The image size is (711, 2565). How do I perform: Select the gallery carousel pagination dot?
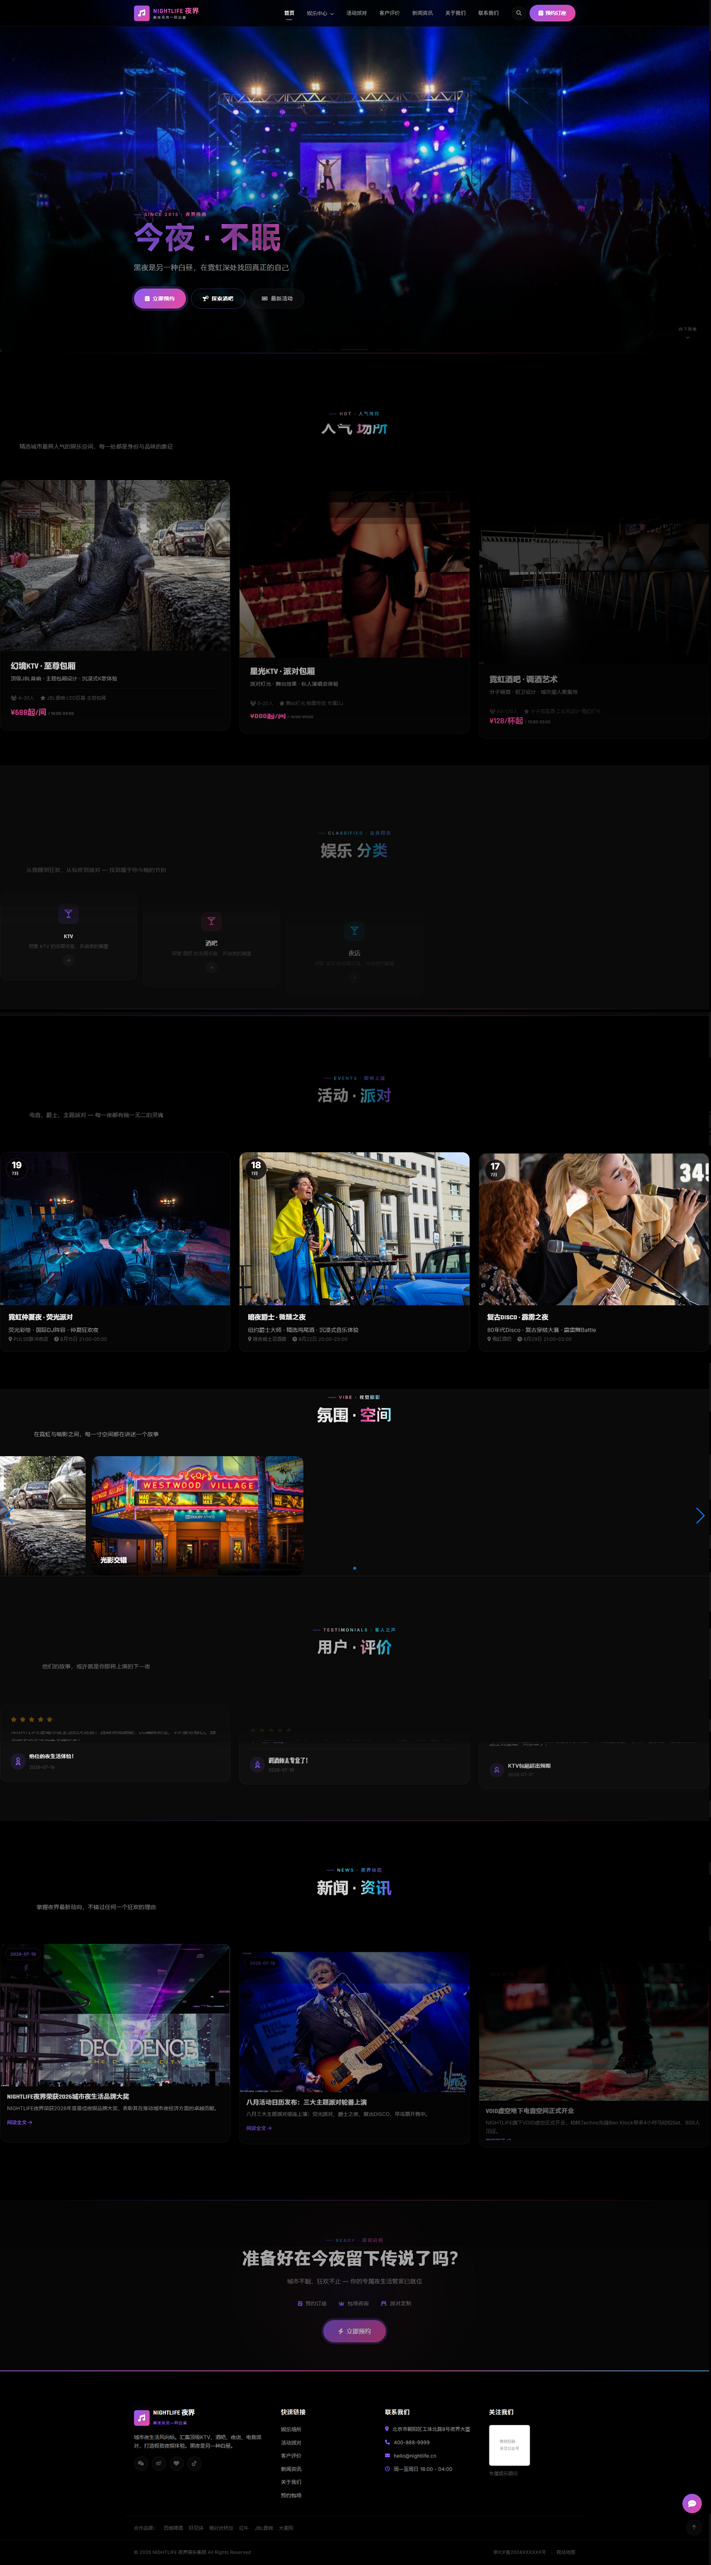tap(354, 1568)
